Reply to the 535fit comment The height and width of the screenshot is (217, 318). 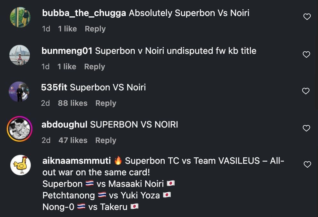[106, 103]
